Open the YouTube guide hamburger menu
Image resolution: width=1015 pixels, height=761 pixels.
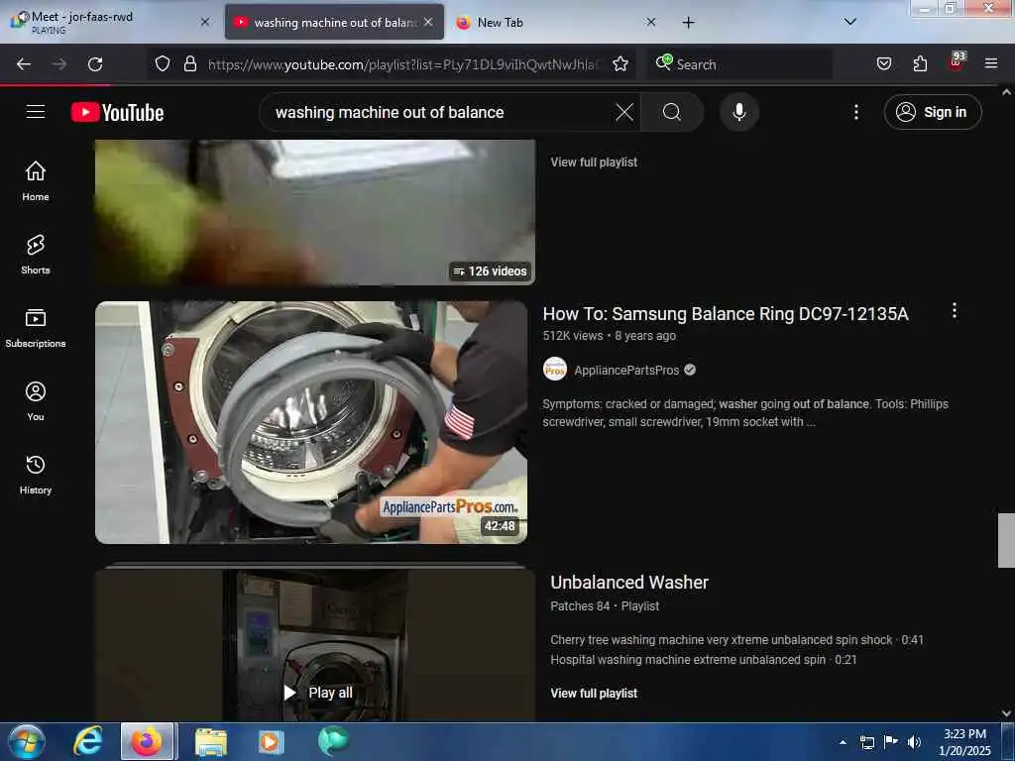pos(36,112)
